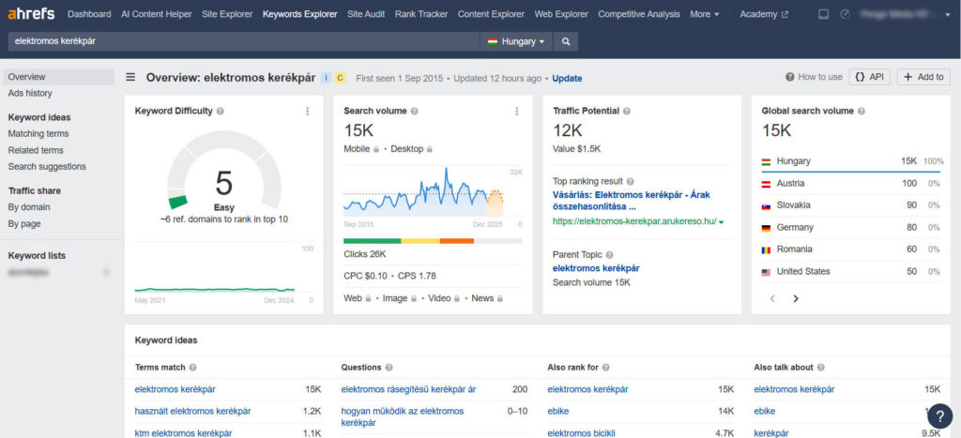This screenshot has width=961, height=438.
Task: Click the Hungary flag in global volume list
Action: [766, 161]
